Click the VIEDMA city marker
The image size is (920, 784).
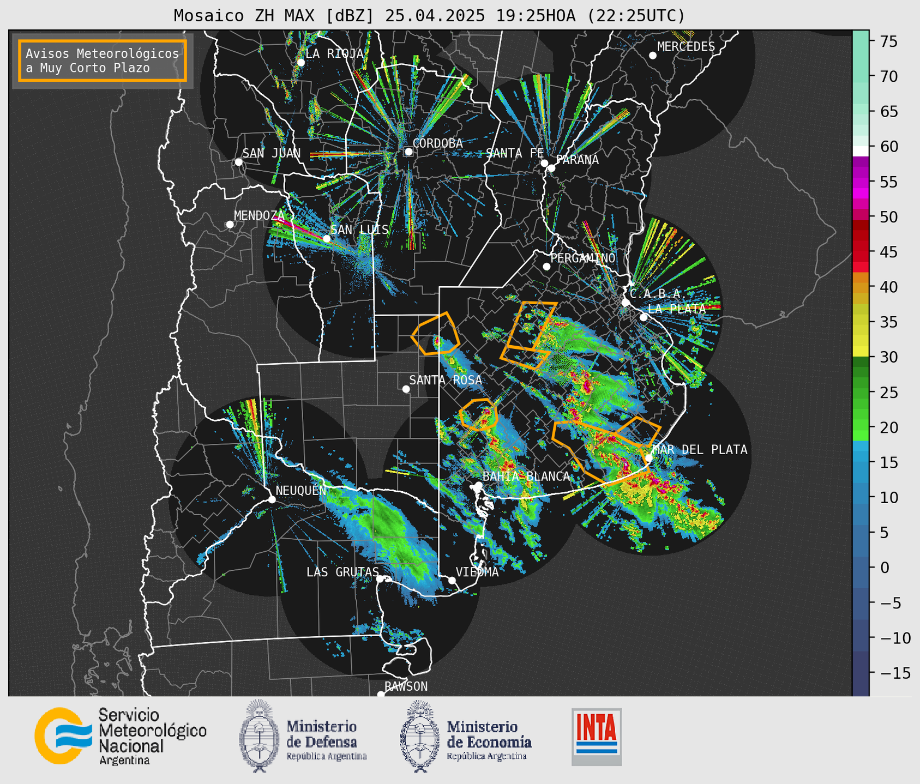pos(452,580)
